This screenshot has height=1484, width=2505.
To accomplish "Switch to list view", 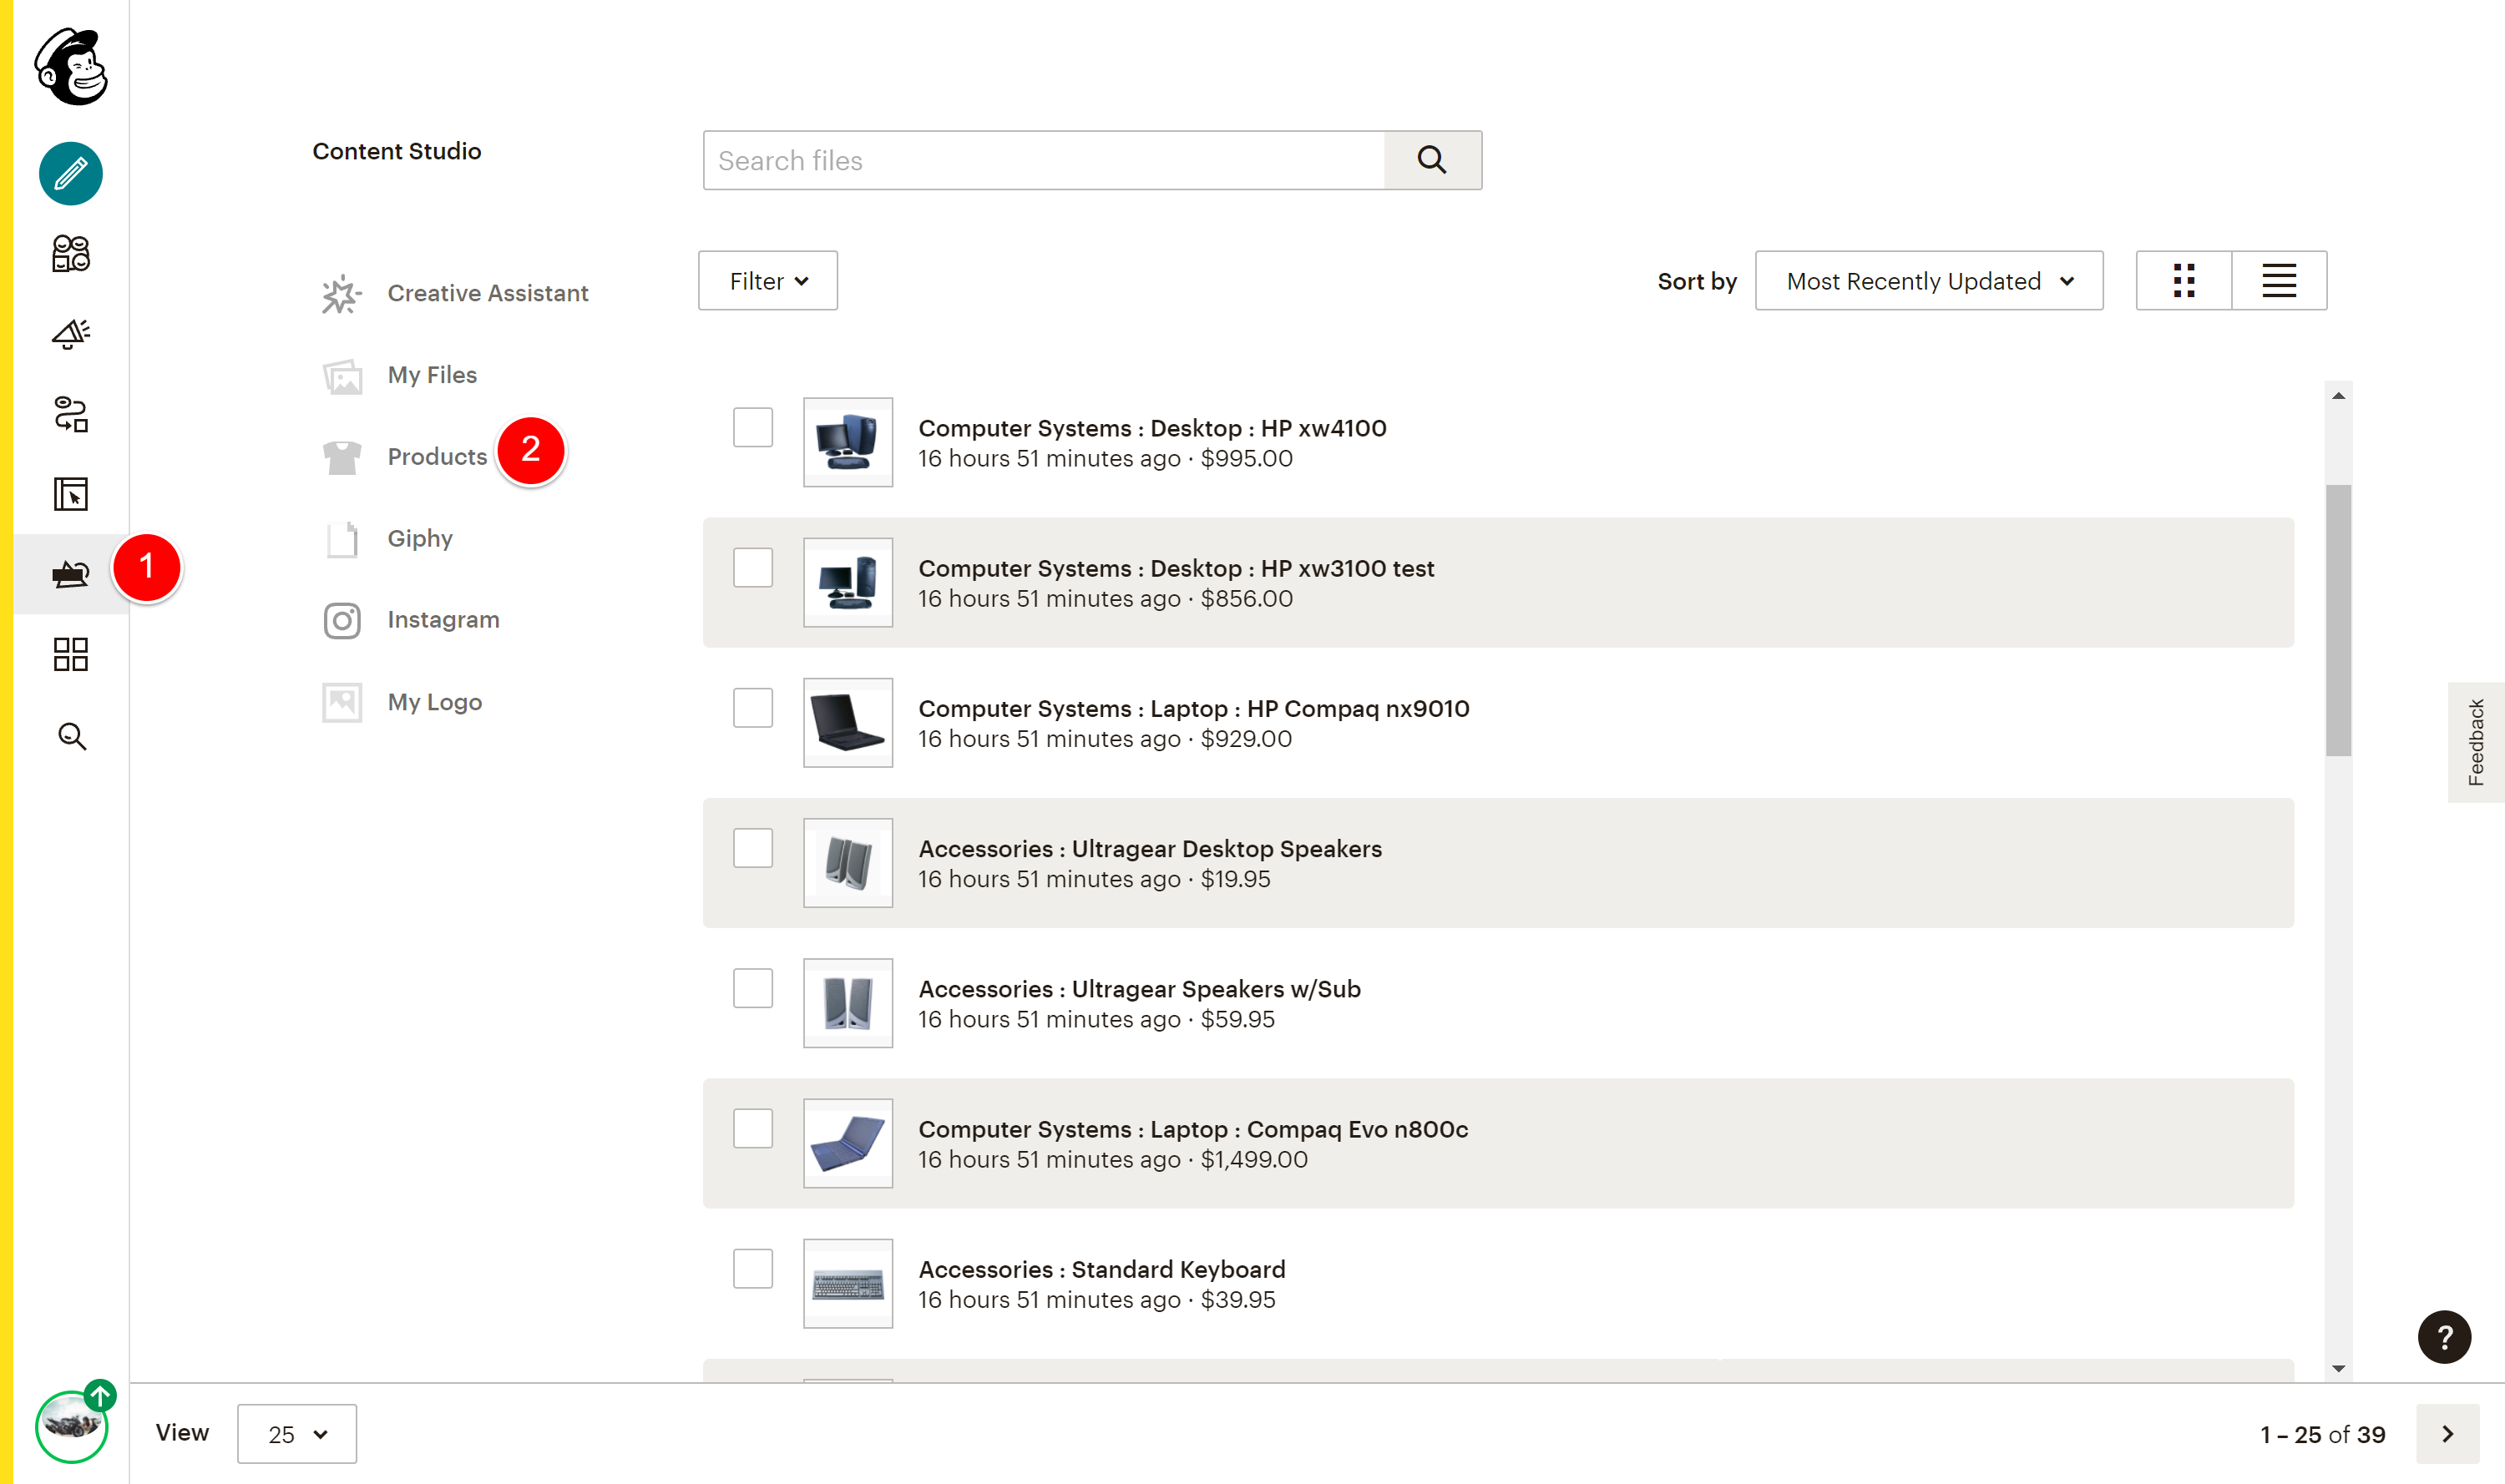I will coord(2279,281).
